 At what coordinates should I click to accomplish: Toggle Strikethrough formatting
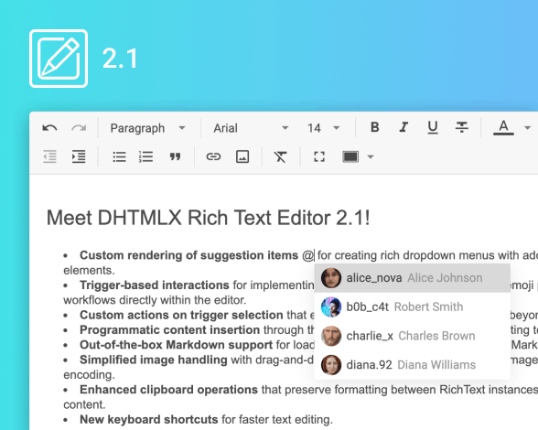pyautogui.click(x=462, y=127)
